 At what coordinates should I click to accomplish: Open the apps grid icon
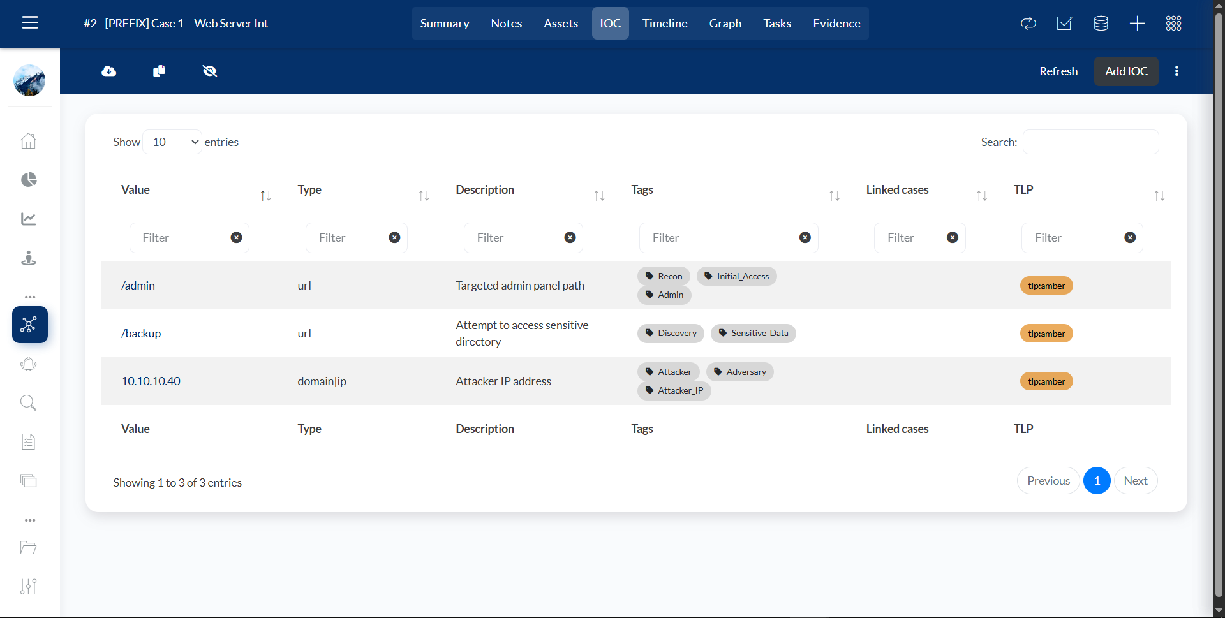pos(1173,24)
